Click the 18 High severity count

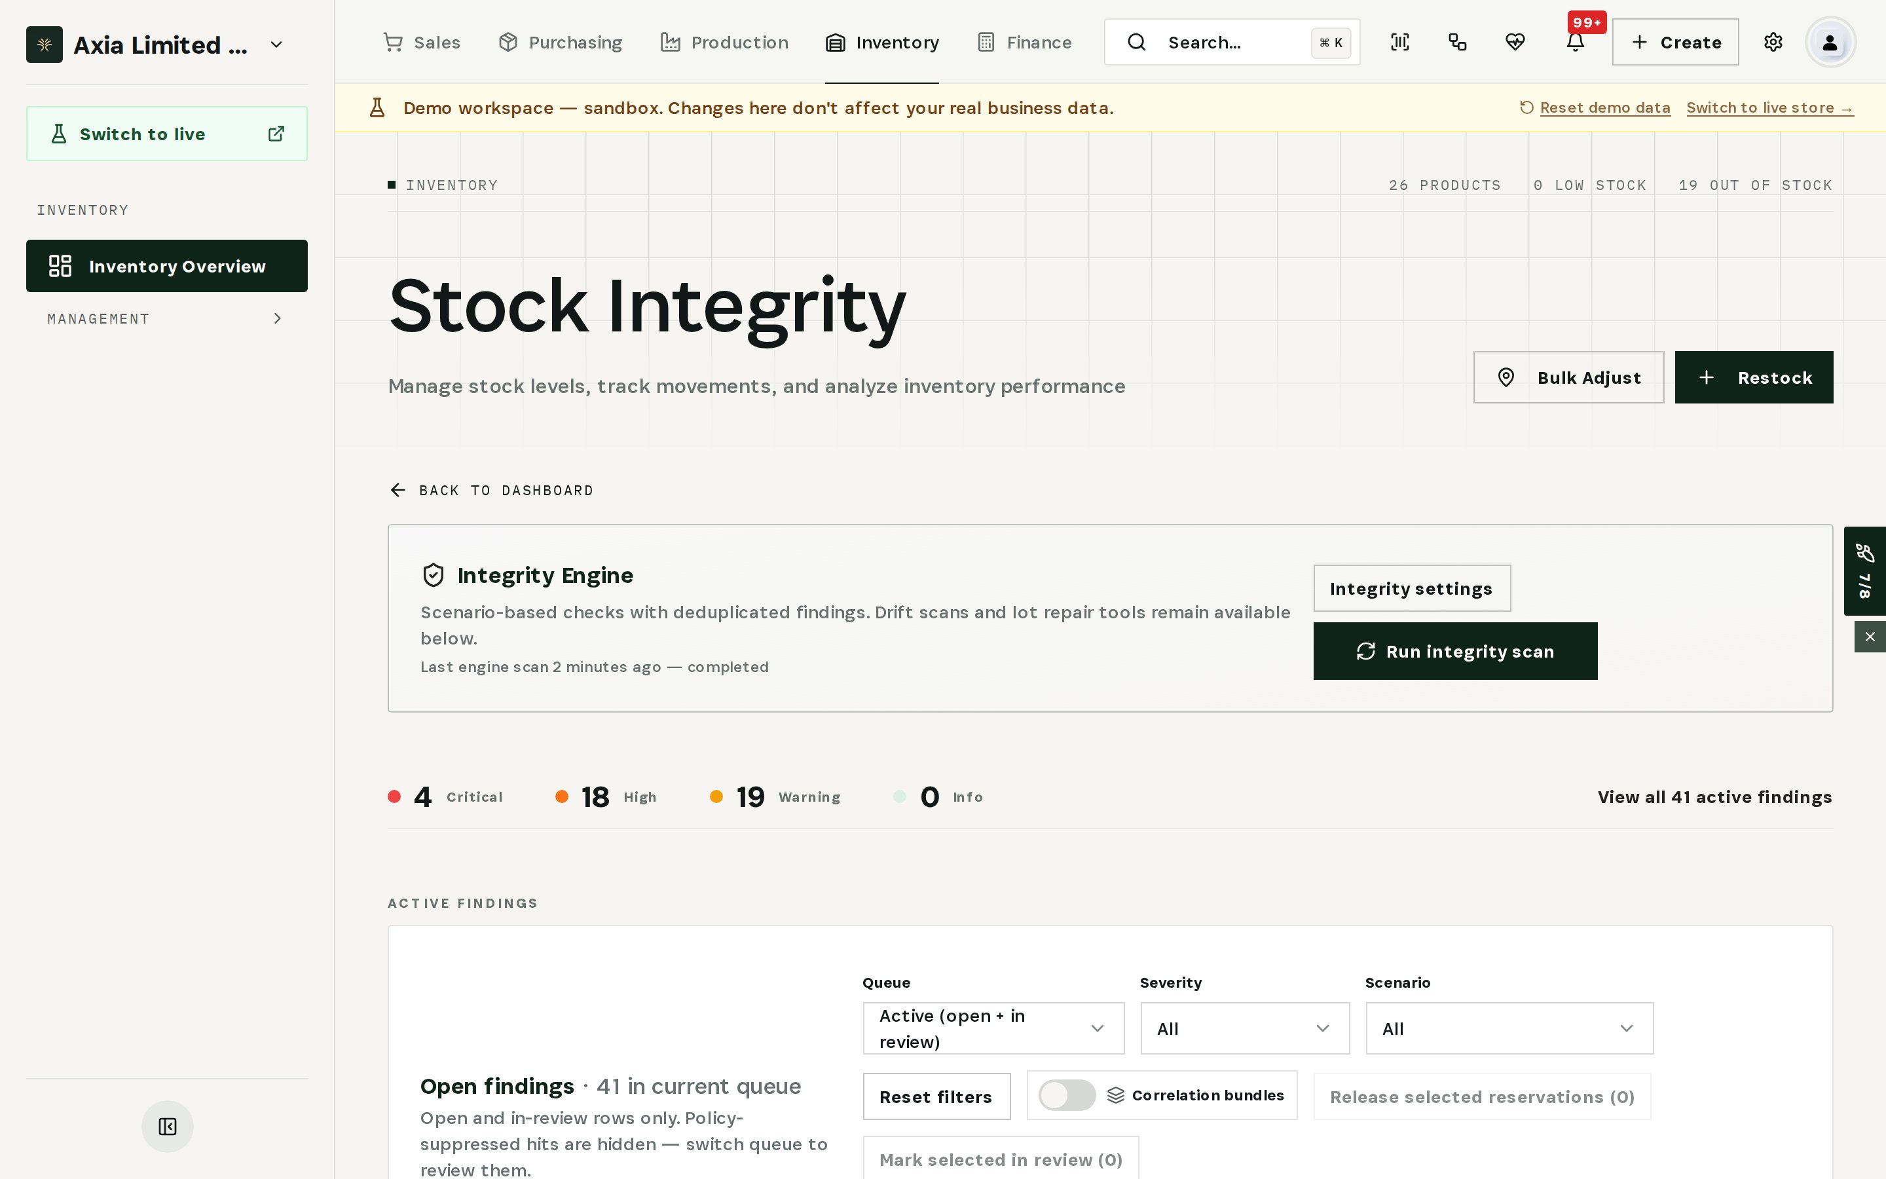pos(606,797)
